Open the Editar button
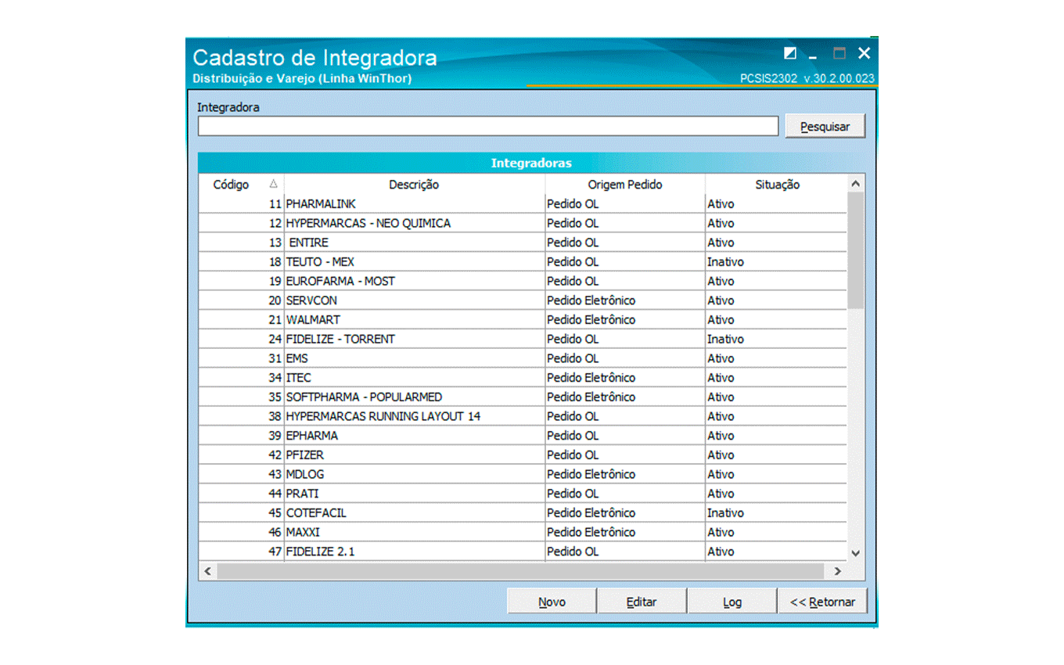The image size is (1064, 665). tap(642, 602)
